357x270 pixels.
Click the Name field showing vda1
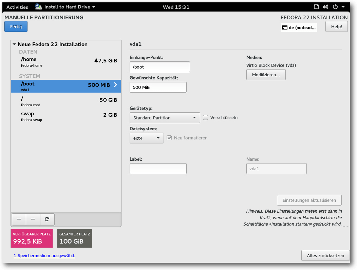coord(276,169)
